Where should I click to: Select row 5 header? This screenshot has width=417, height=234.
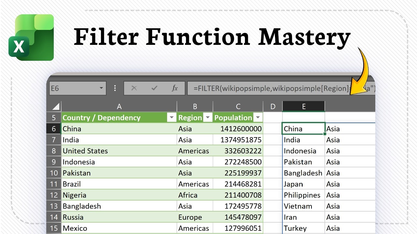[54, 118]
